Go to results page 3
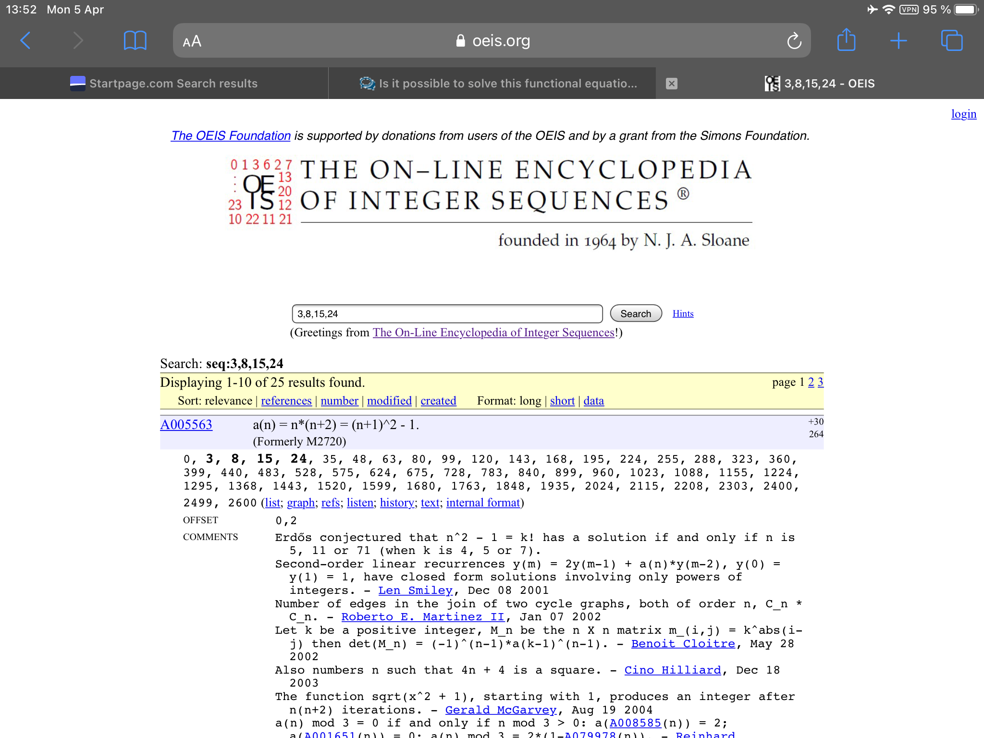Viewport: 984px width, 738px height. [821, 382]
